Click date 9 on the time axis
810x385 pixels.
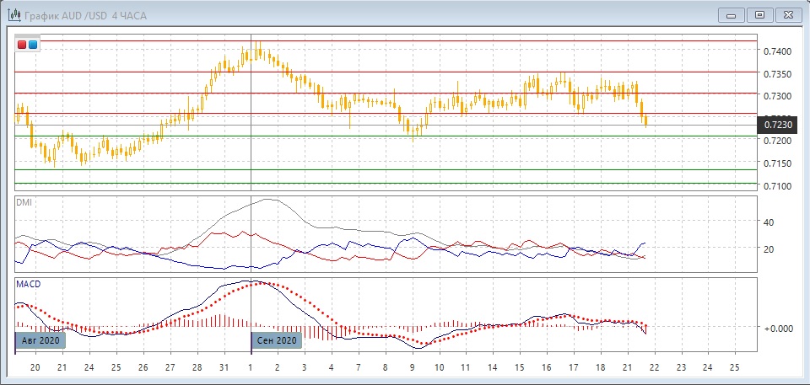click(x=412, y=368)
